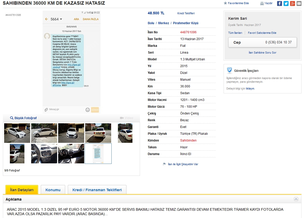
Task: Click seller name Kerim Sari
Action: (x=237, y=18)
